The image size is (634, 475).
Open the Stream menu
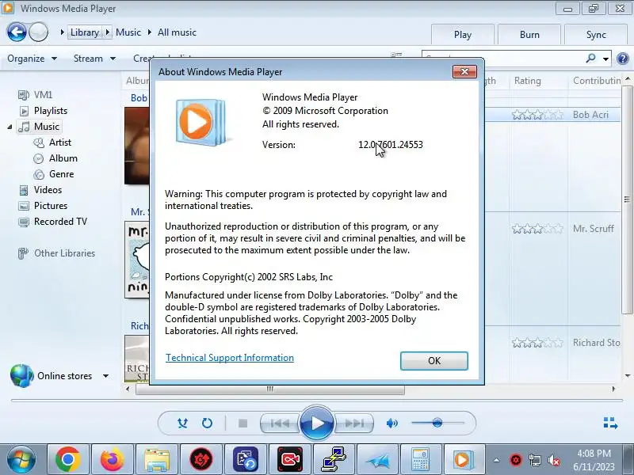click(x=94, y=59)
